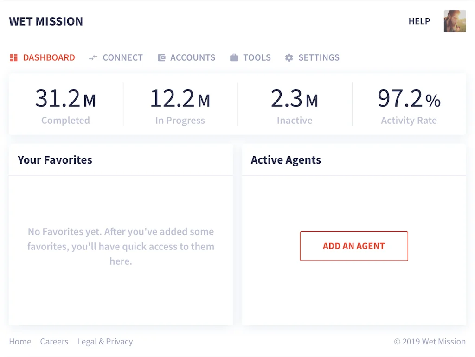Open the Help link
The image size is (475, 357).
pos(419,21)
